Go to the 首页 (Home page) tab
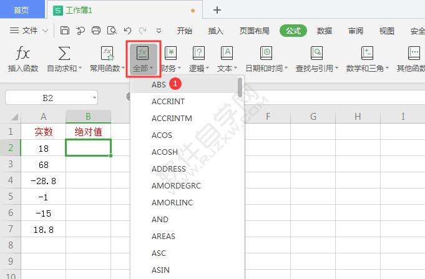 click(x=22, y=10)
